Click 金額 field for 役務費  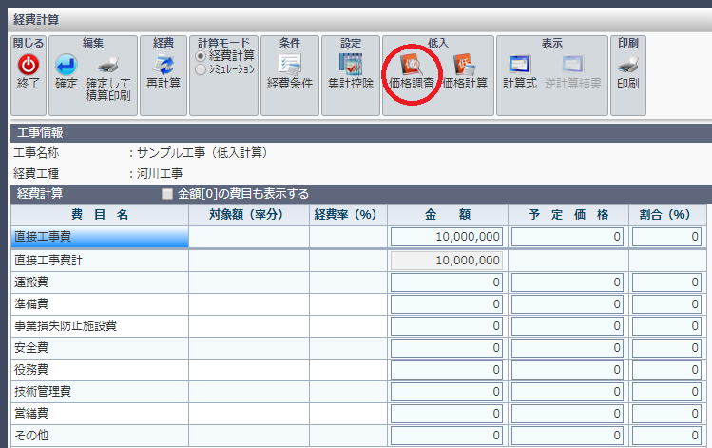[x=447, y=369]
